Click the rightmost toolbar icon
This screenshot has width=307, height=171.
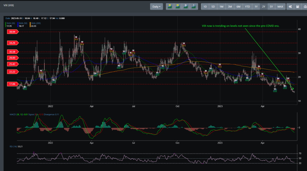pos(304,7)
